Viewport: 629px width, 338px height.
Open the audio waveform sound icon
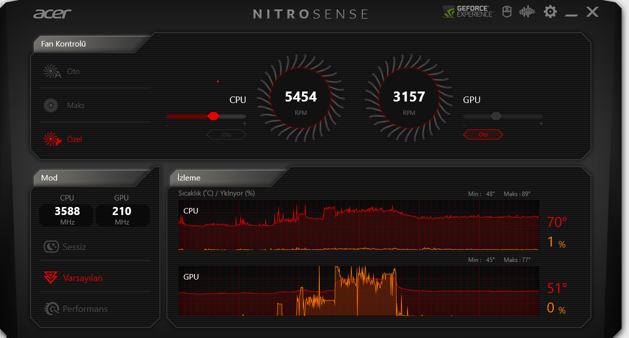point(527,11)
